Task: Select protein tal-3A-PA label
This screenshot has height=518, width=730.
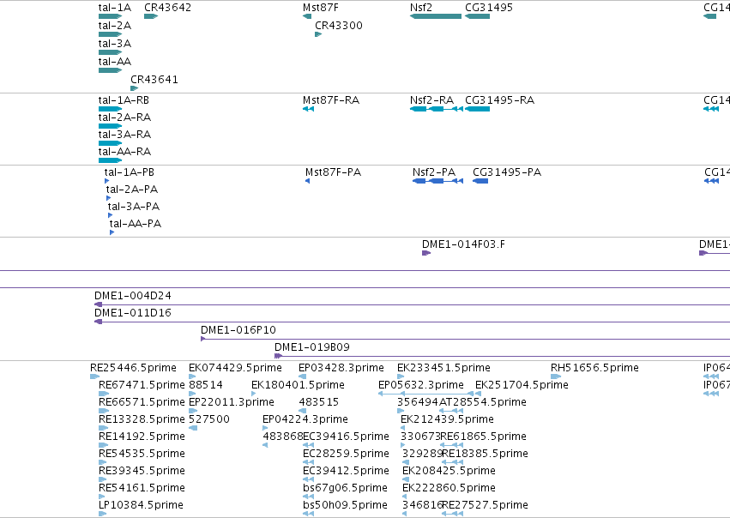Action: pyautogui.click(x=134, y=207)
